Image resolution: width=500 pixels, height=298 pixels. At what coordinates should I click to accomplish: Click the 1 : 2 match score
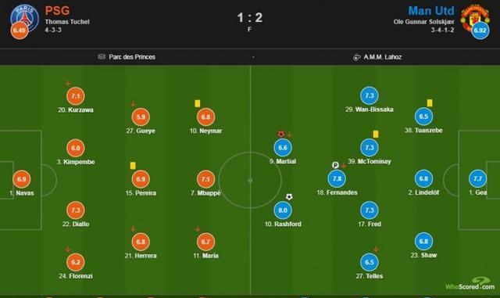(x=250, y=17)
